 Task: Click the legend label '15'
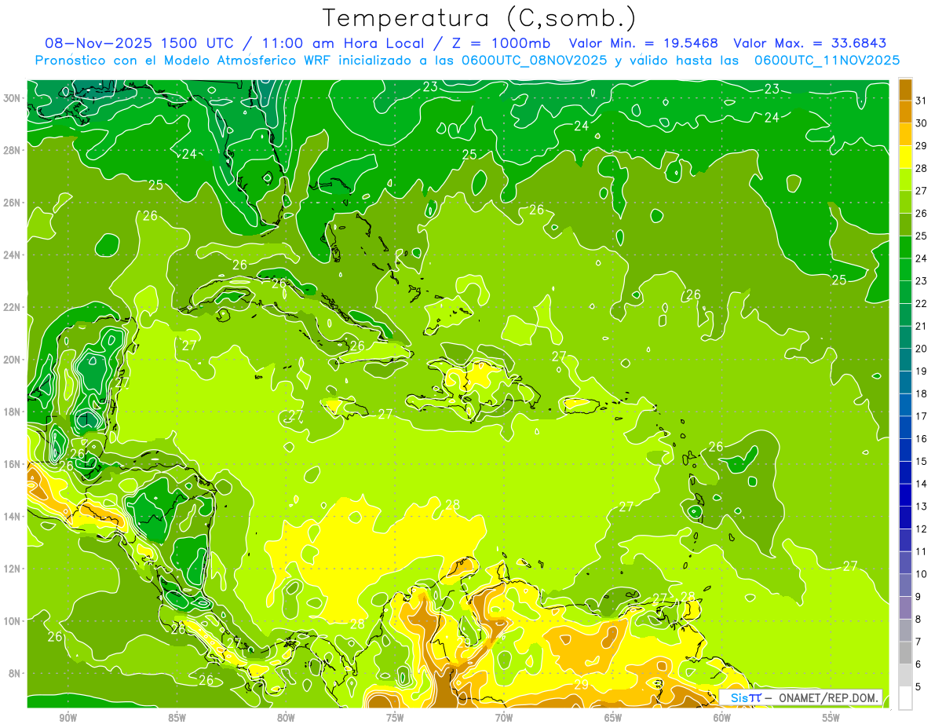[x=921, y=462]
